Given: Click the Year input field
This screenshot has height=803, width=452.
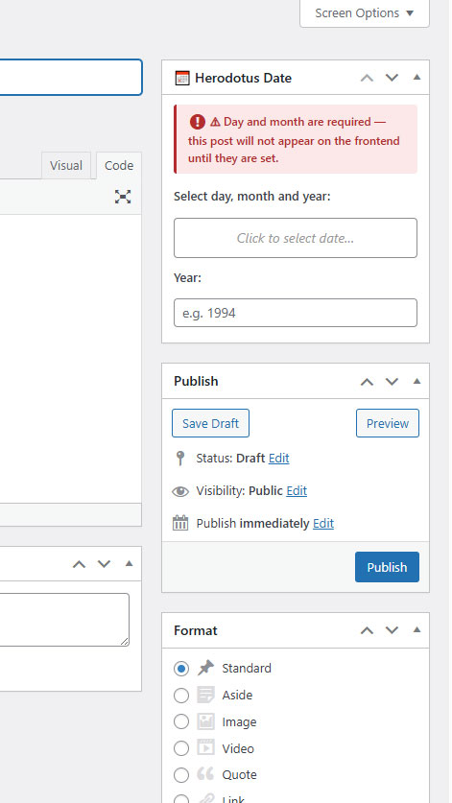Looking at the screenshot, I should (296, 313).
